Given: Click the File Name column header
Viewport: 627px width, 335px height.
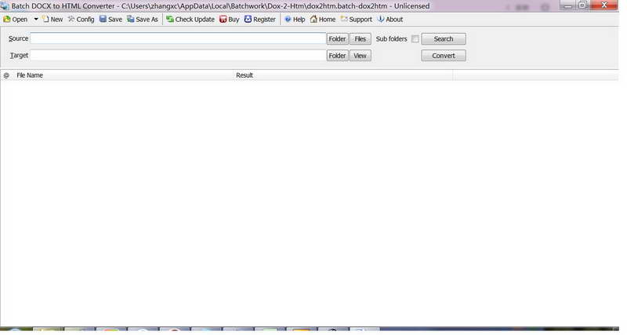Looking at the screenshot, I should click(x=30, y=75).
